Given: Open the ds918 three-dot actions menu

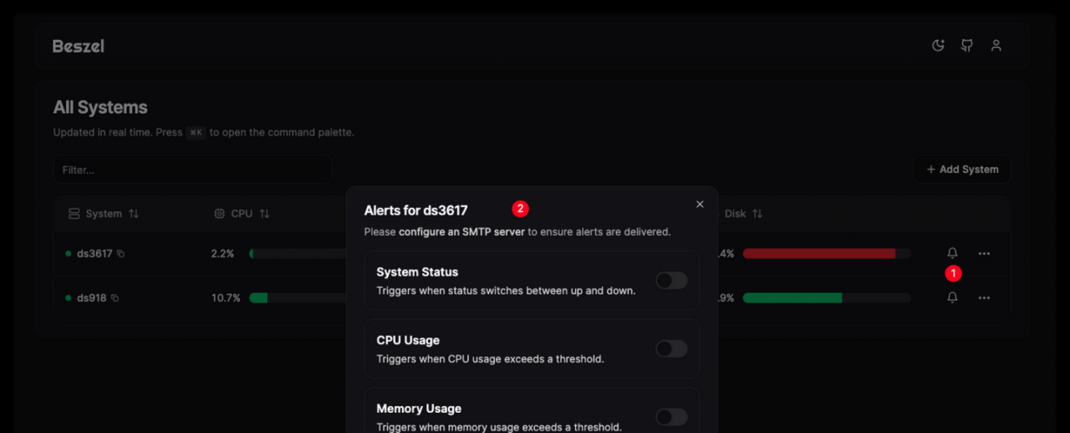Looking at the screenshot, I should pos(984,298).
